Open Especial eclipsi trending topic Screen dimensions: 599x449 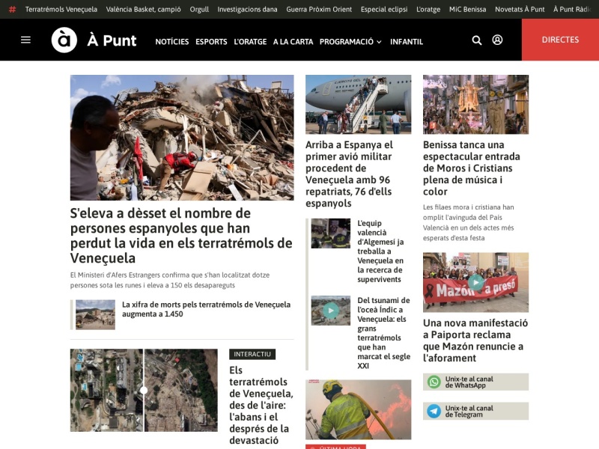[x=384, y=9]
